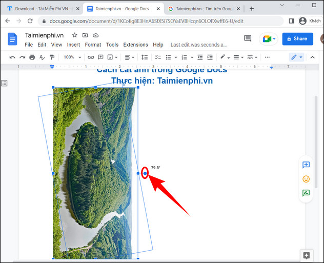Open the Help menu

pos(158,45)
